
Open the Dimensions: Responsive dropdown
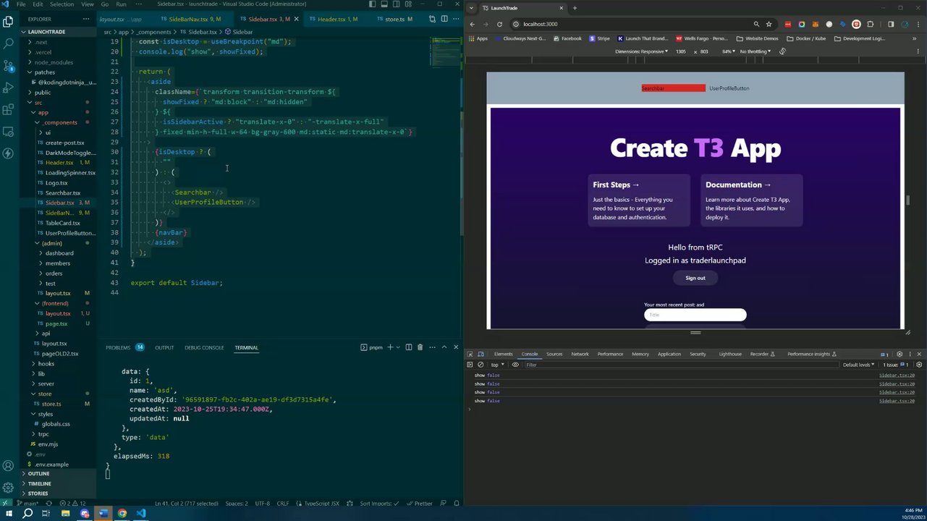(642, 51)
